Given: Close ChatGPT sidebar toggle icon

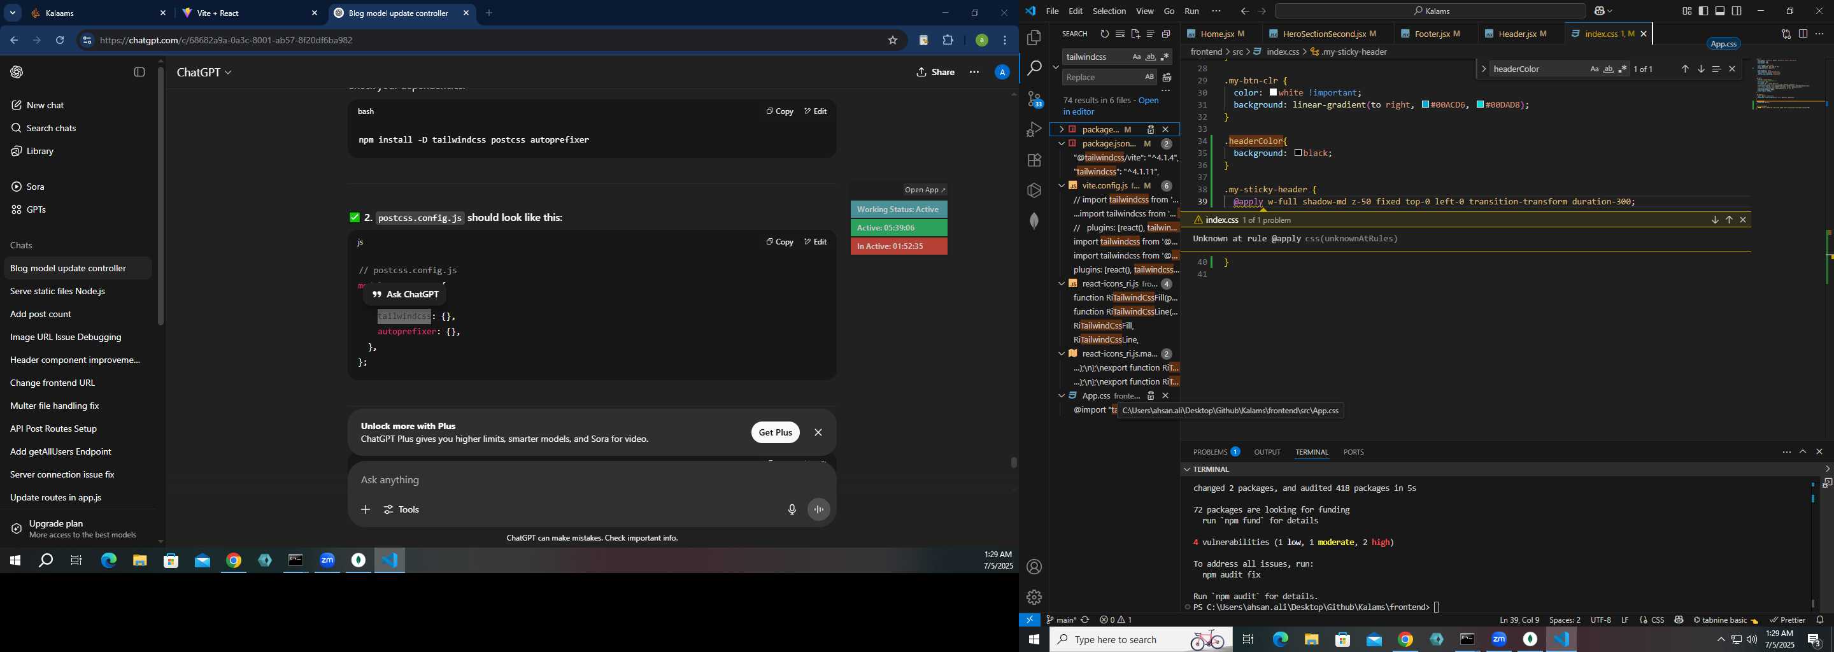Looking at the screenshot, I should [x=139, y=72].
